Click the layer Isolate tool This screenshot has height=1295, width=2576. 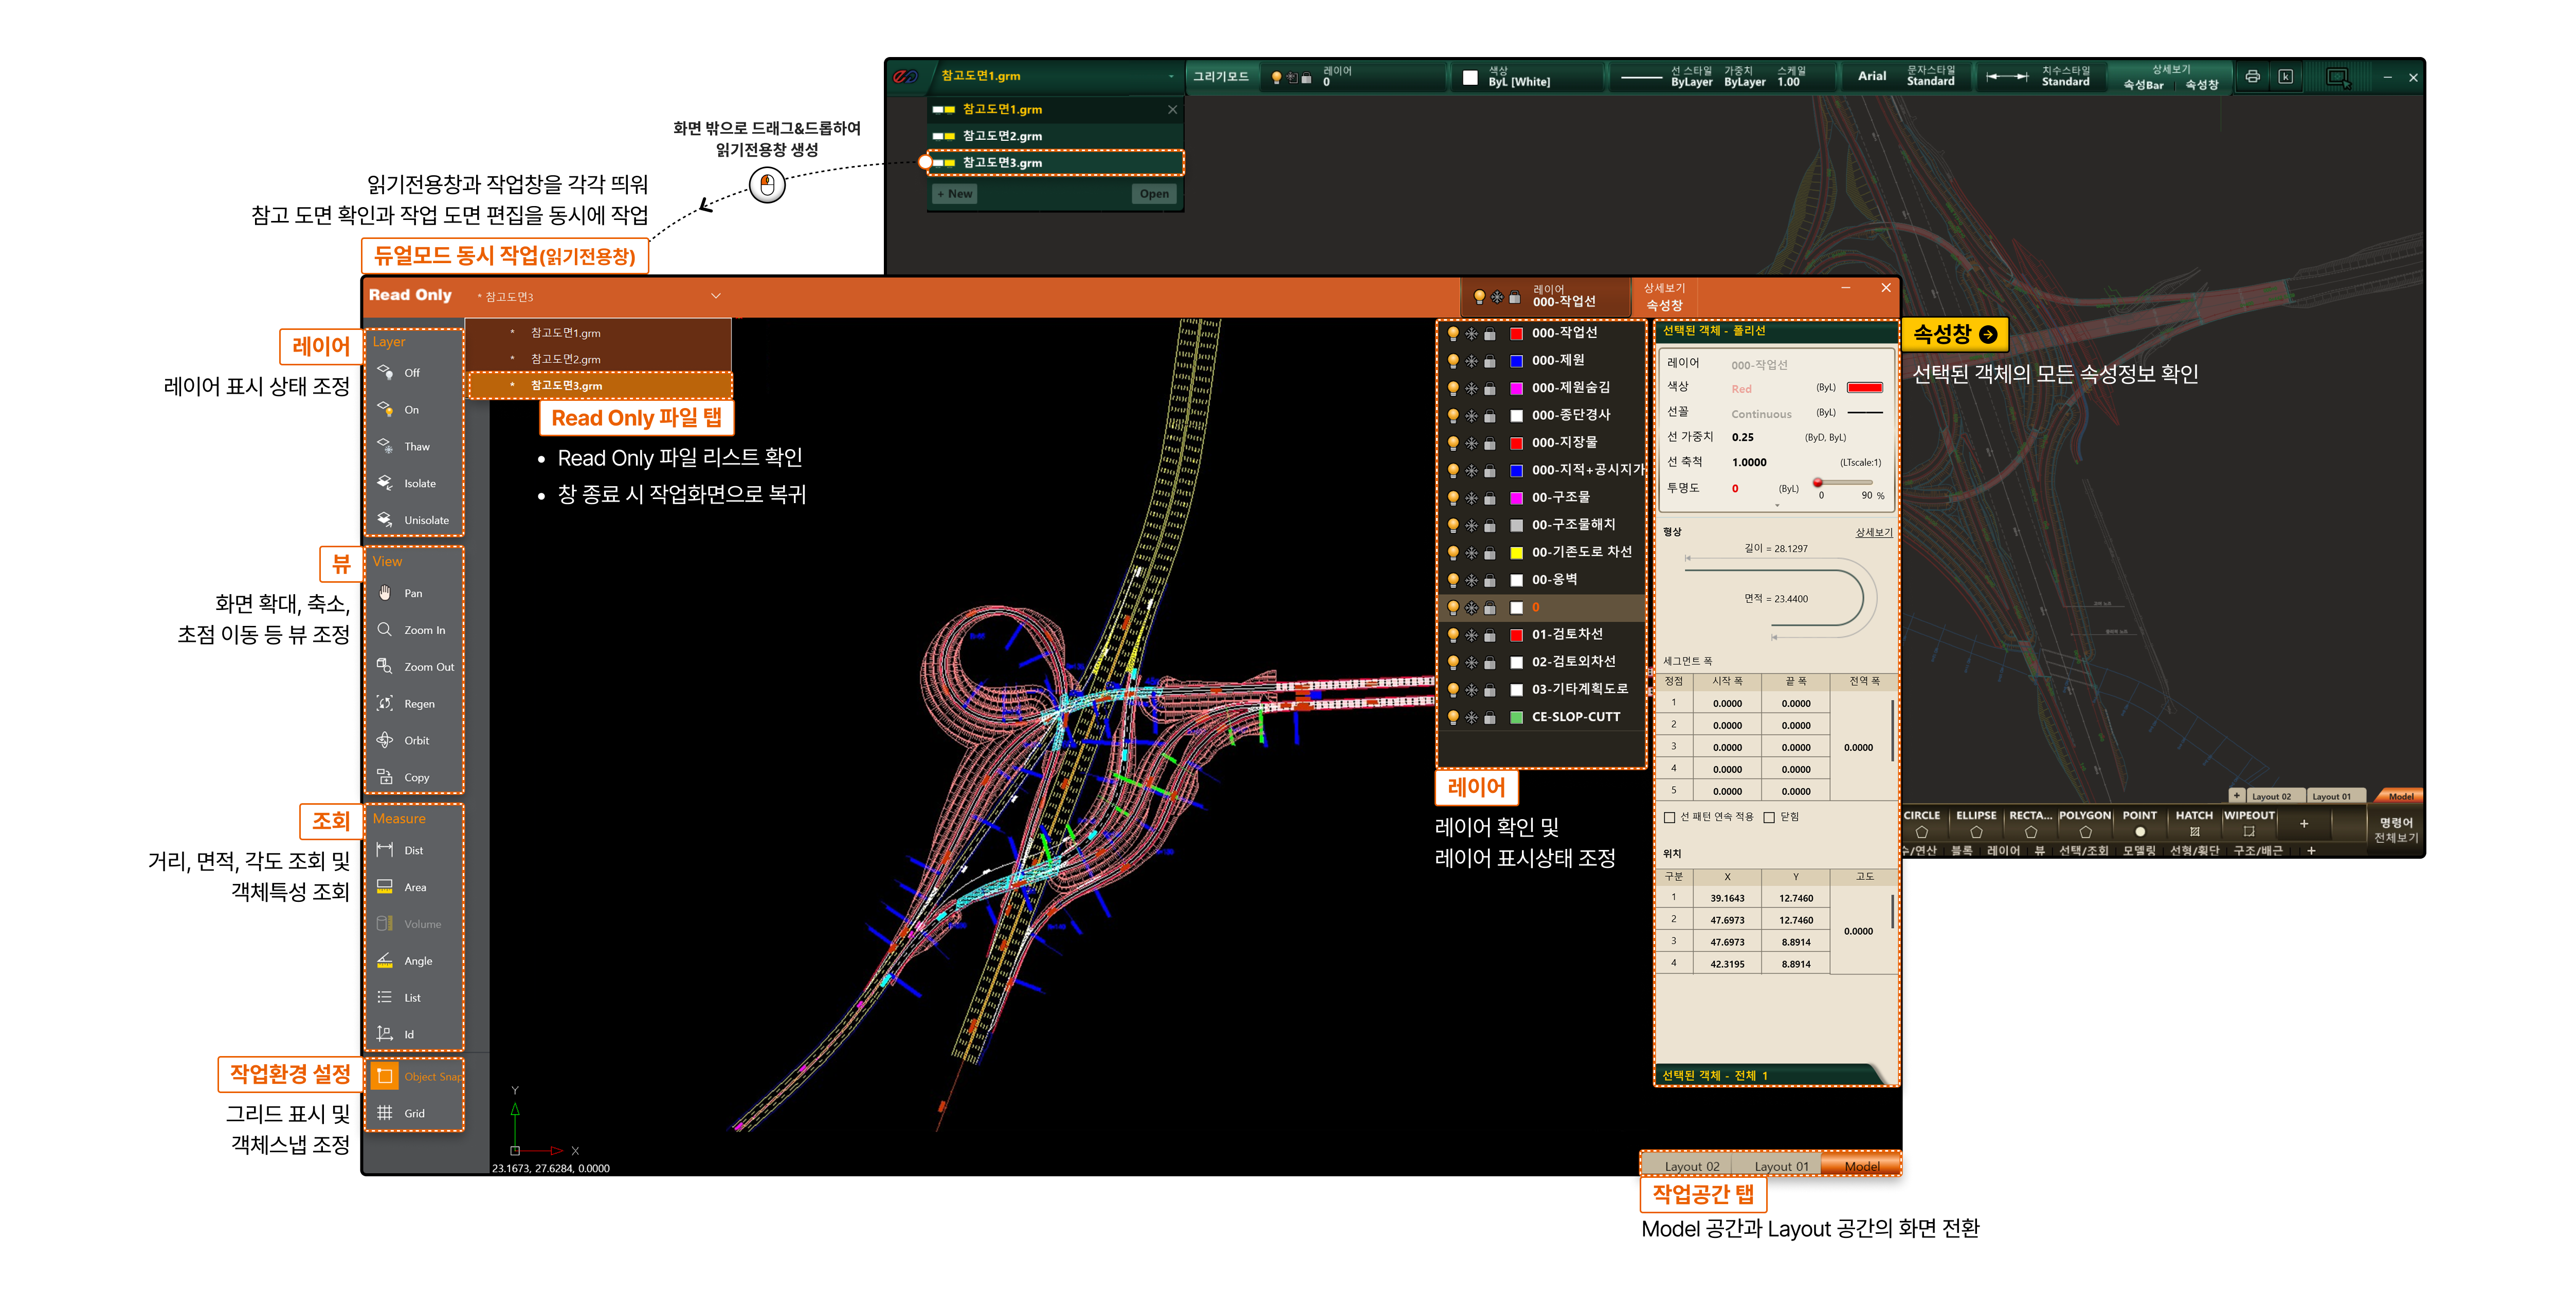412,484
